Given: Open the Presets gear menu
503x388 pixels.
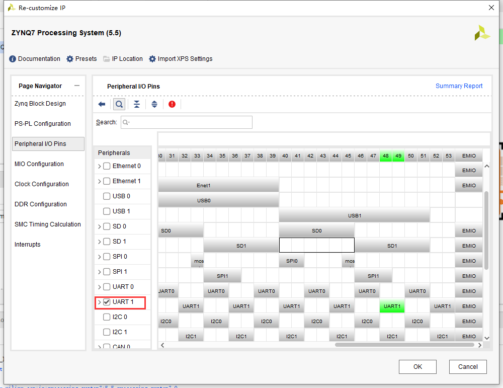Looking at the screenshot, I should pyautogui.click(x=70, y=59).
